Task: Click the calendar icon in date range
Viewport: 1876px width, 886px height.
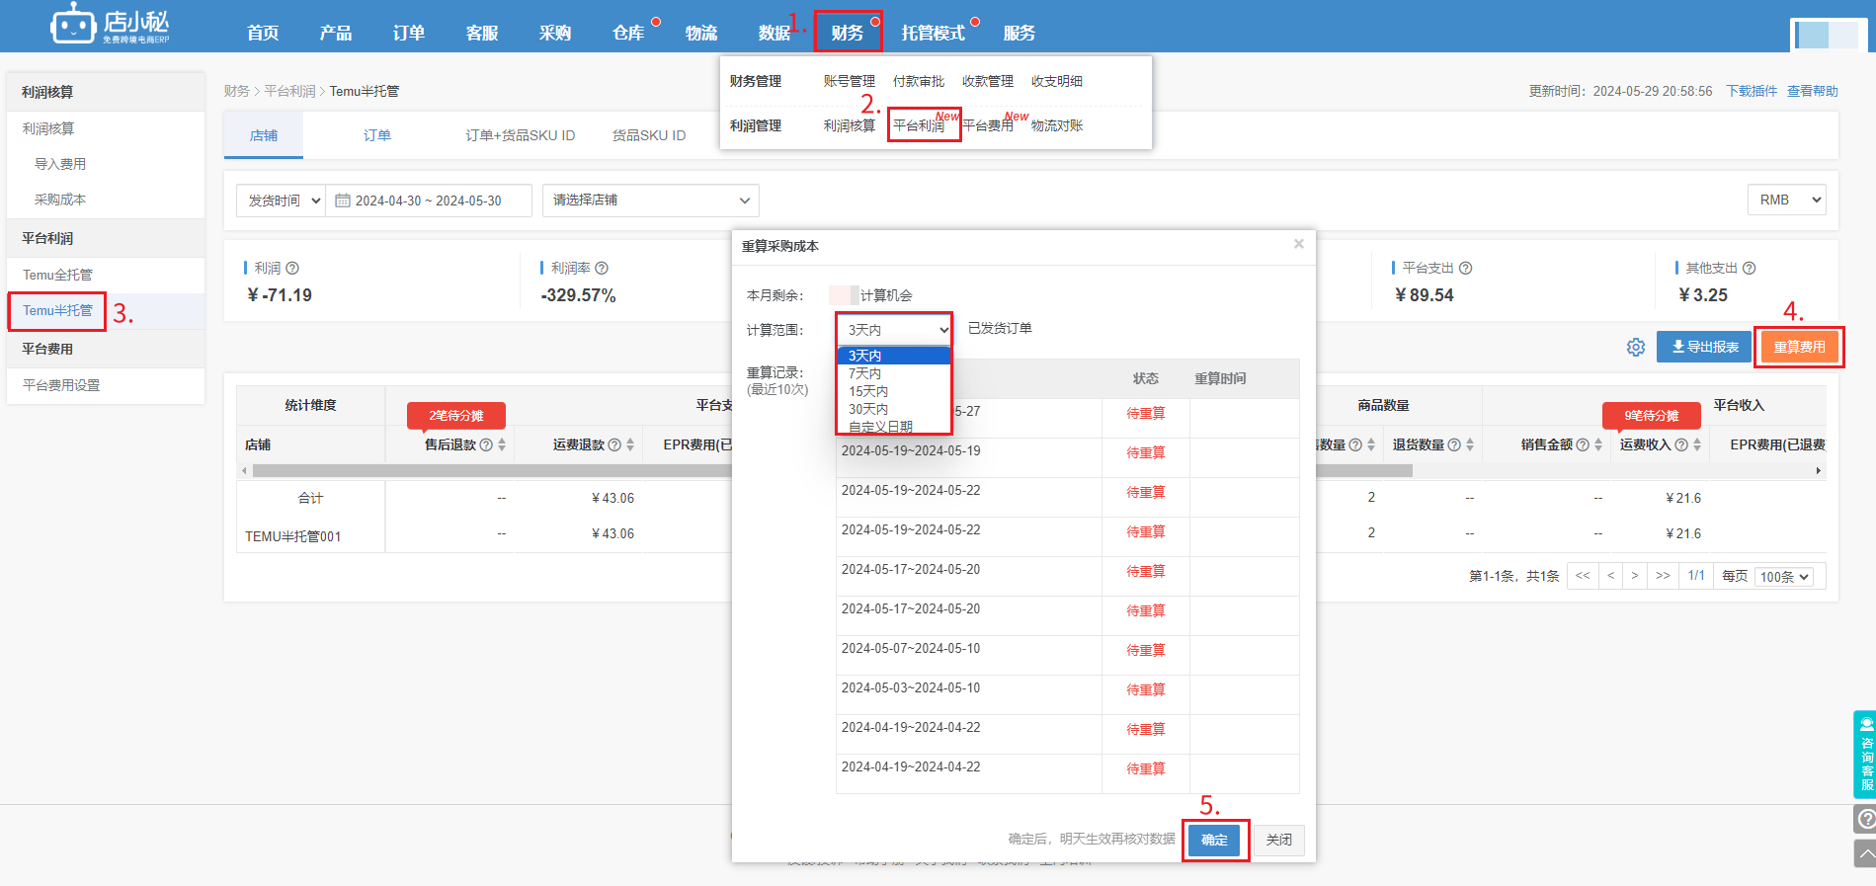Action: [343, 201]
